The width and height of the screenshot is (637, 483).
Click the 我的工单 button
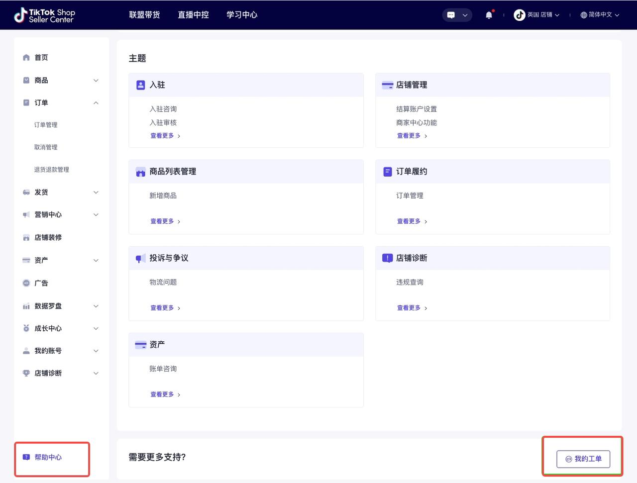[583, 459]
